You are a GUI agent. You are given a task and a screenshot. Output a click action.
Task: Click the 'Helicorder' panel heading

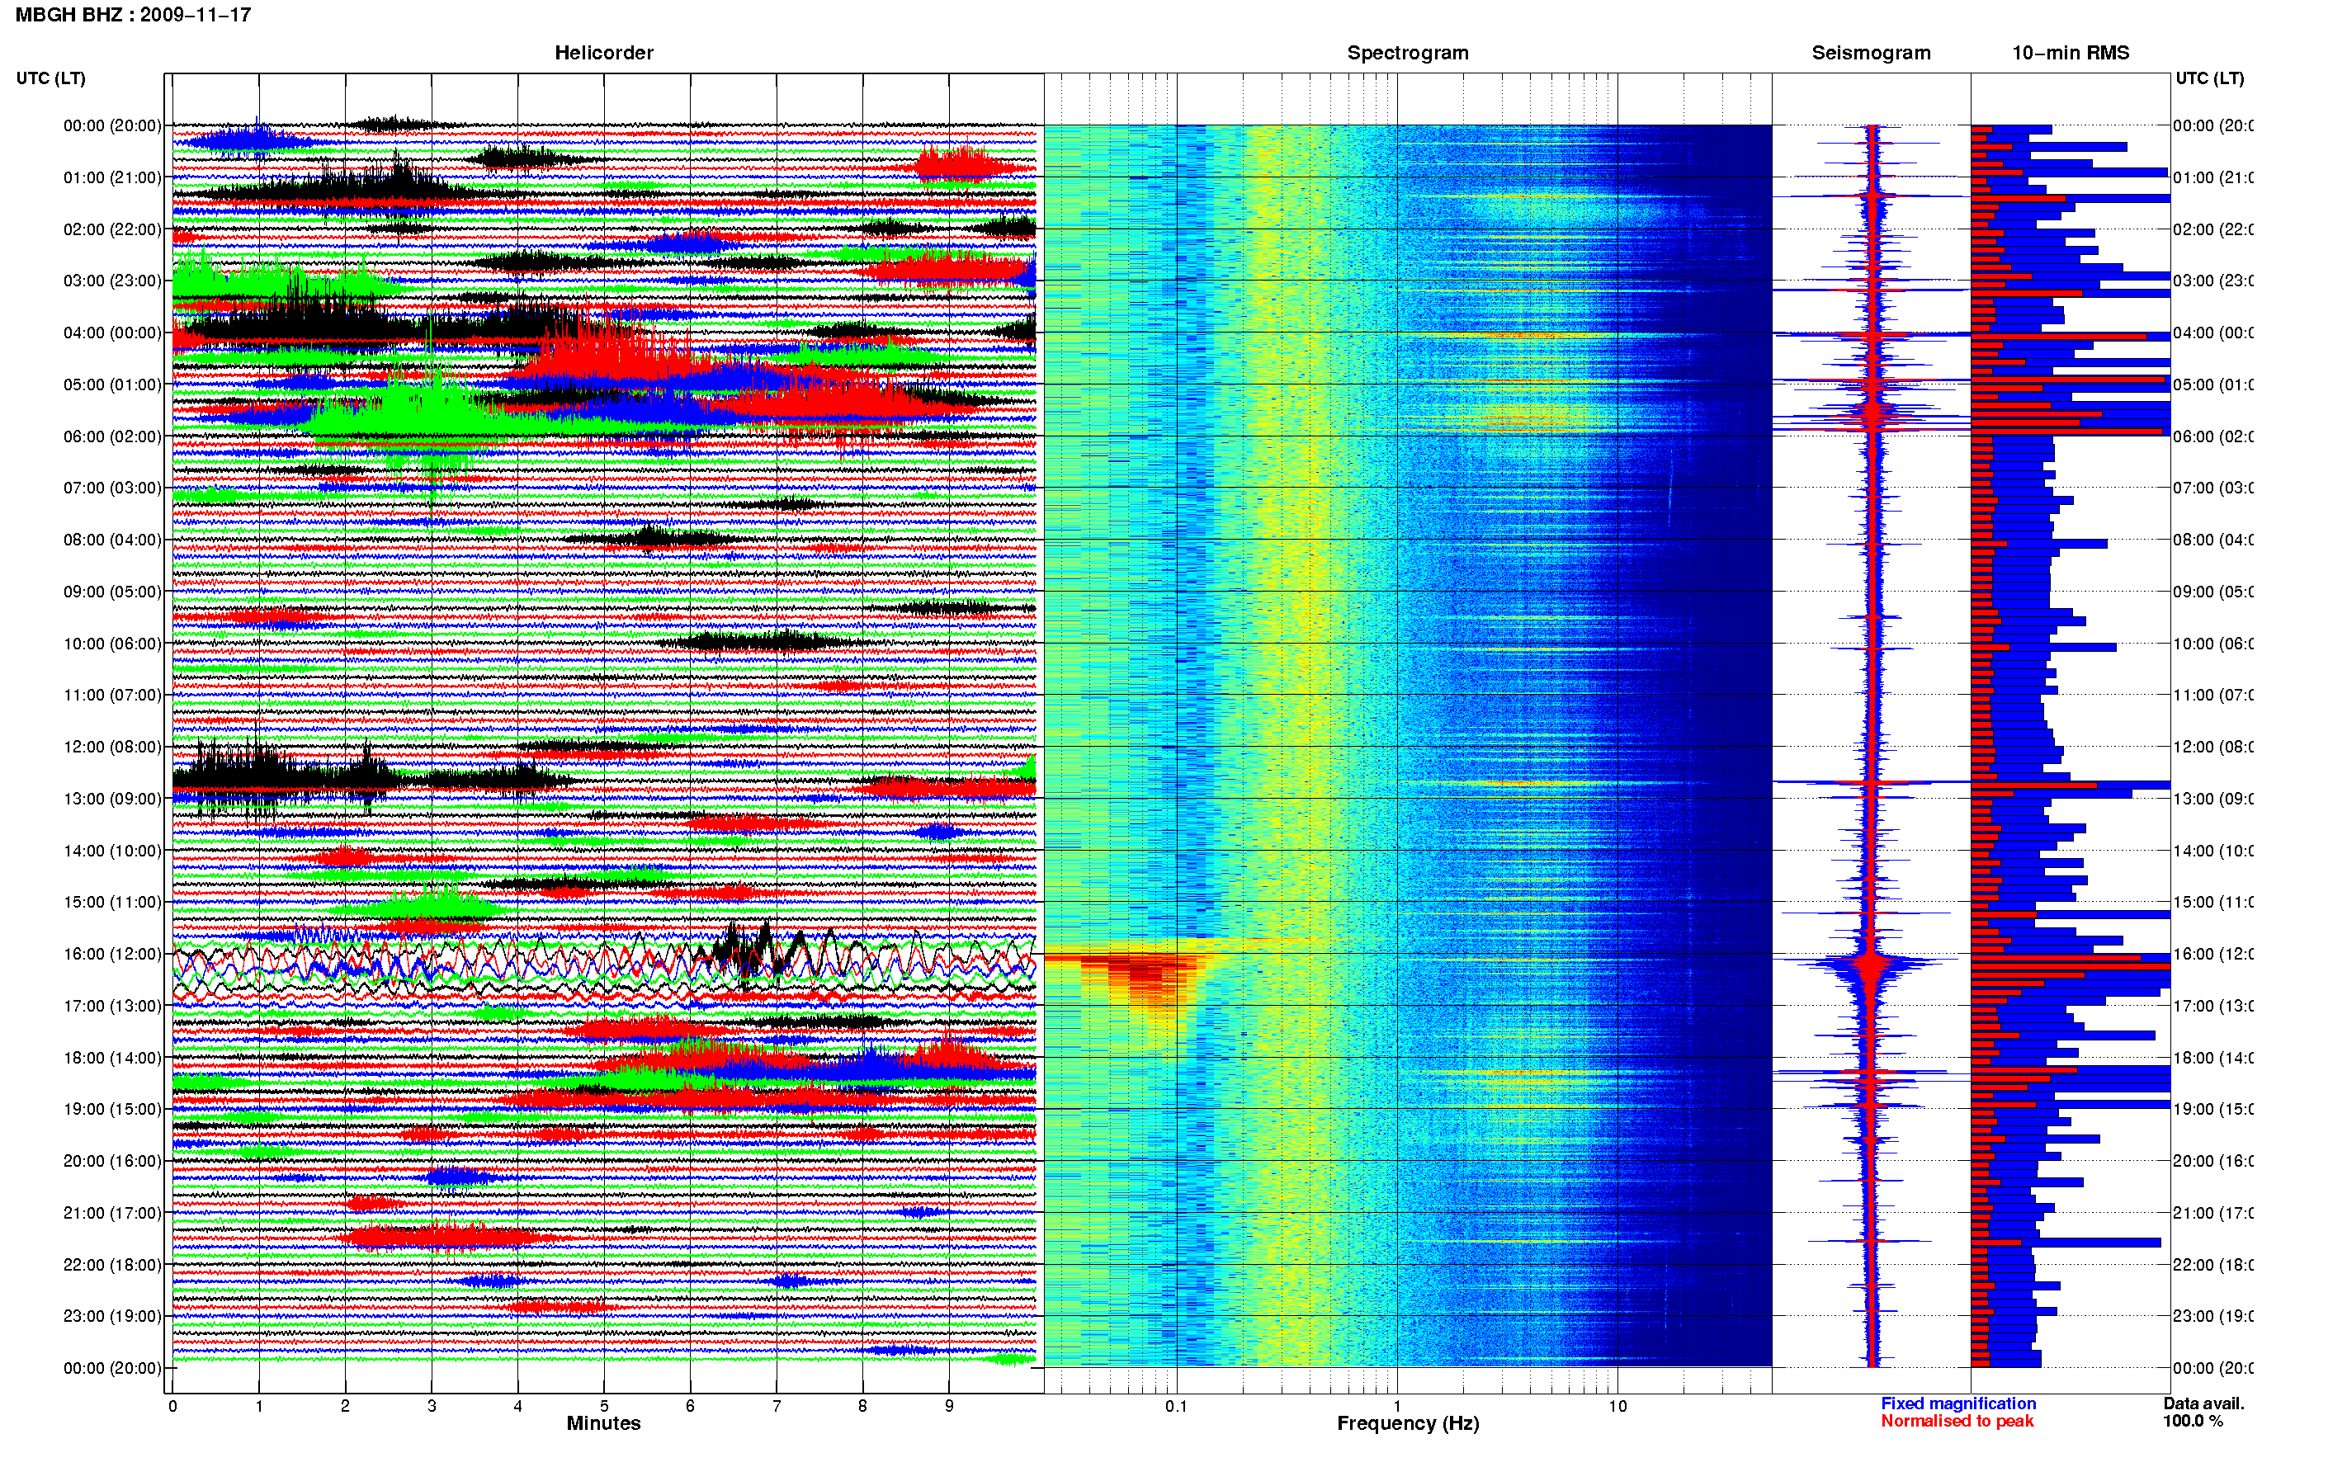click(603, 53)
